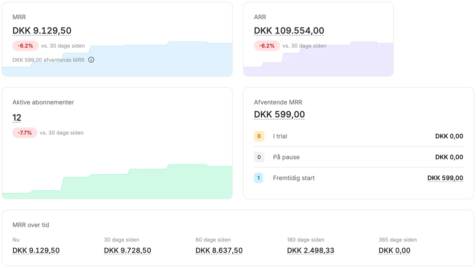The width and height of the screenshot is (476, 268).
Task: Click the orange 0 badge for I trial
Action: (x=259, y=136)
